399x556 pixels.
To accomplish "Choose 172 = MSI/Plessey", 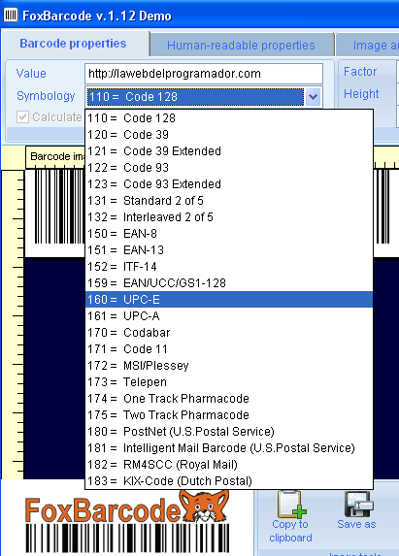I will tap(229, 366).
